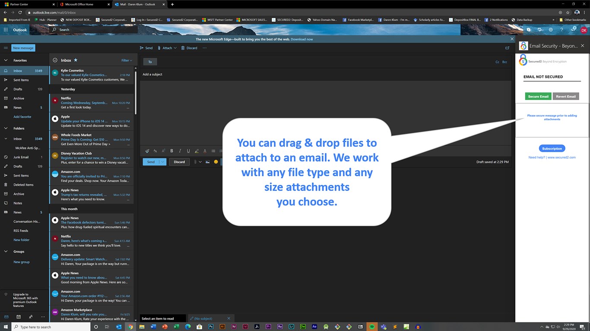Click the Discard button beside Send
This screenshot has width=590, height=331.
(179, 162)
